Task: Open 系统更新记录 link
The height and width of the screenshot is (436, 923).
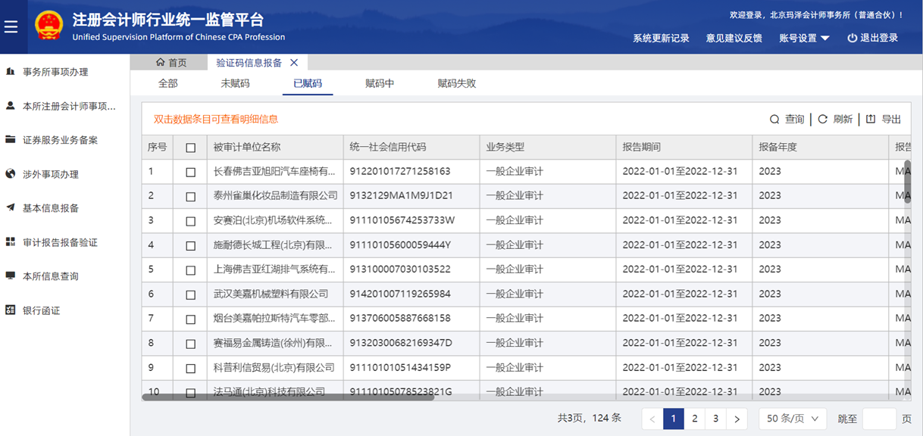Action: click(x=661, y=38)
